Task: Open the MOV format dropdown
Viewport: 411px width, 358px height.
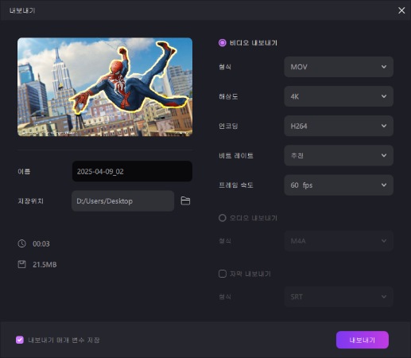Action: coord(339,67)
